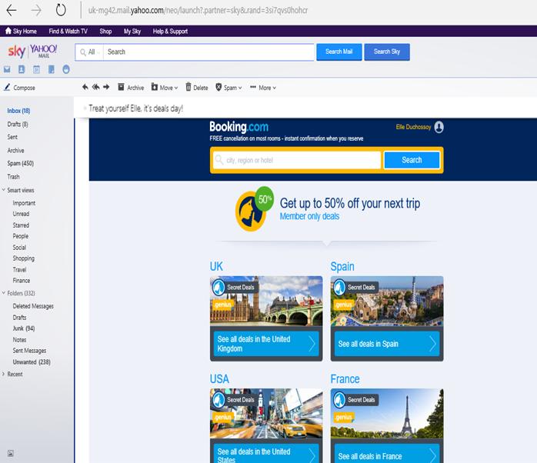Select the Travel smart view

point(19,269)
